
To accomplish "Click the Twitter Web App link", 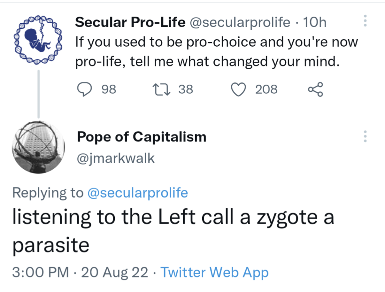I will (214, 272).
